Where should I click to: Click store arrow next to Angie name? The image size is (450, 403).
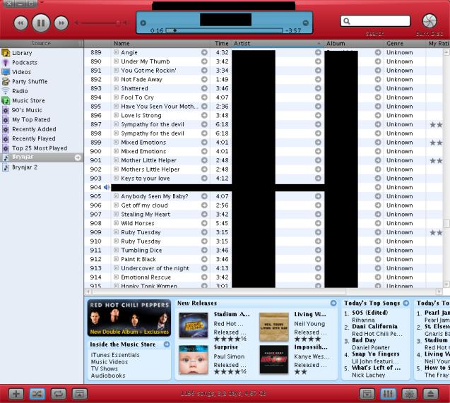(x=204, y=52)
